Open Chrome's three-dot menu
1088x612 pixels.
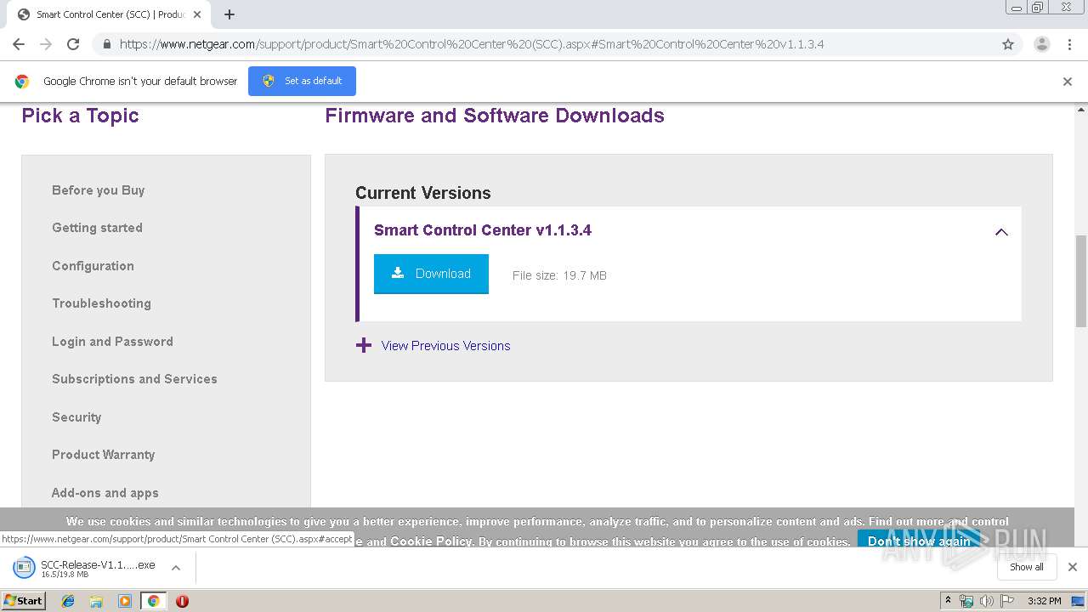point(1069,44)
